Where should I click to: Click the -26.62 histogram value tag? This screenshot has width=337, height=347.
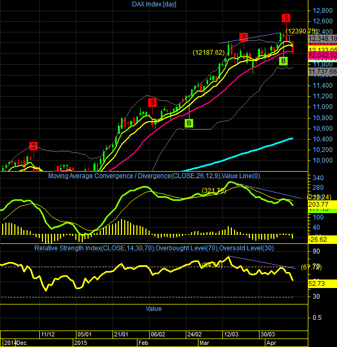(323, 239)
